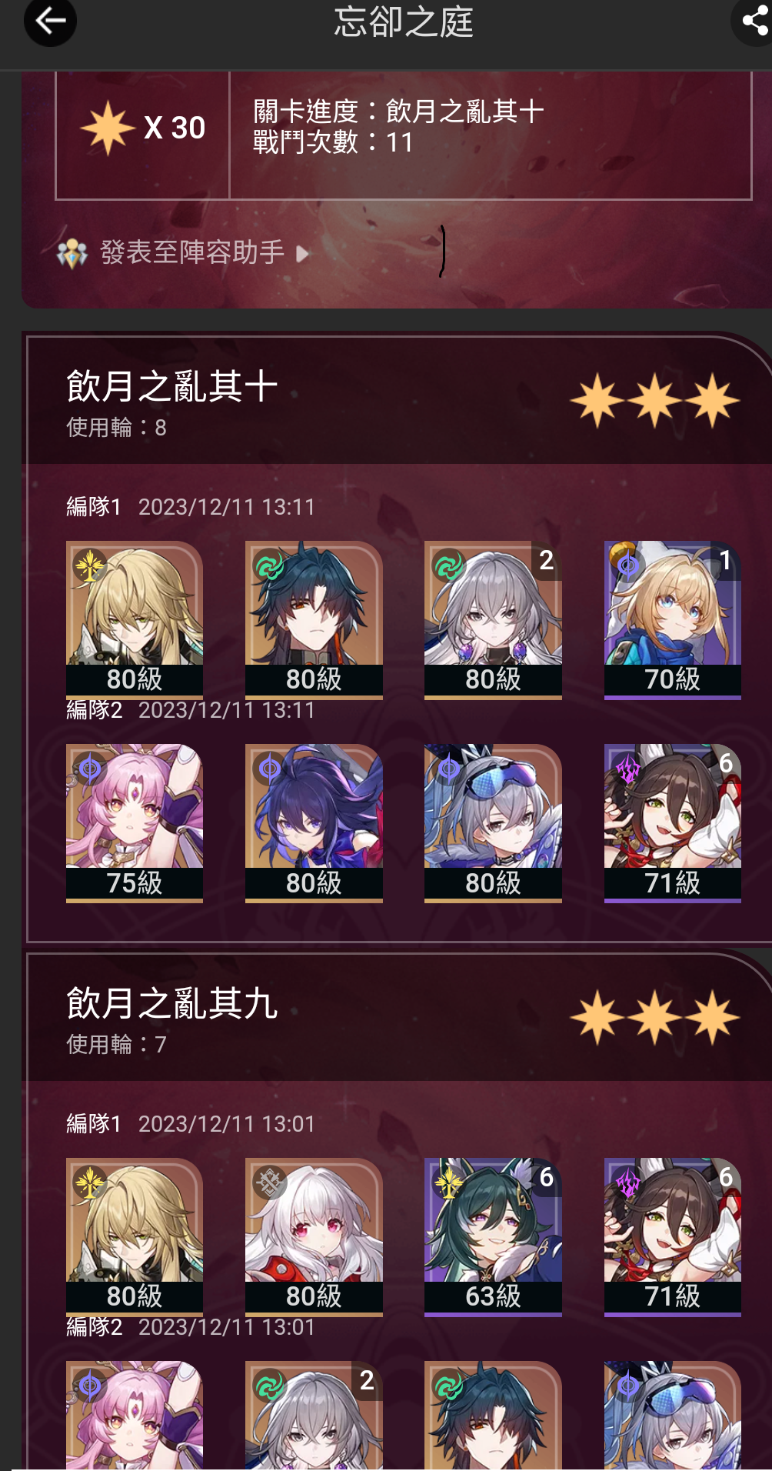
Task: Select pink-haired level 75 character
Action: pos(135,823)
